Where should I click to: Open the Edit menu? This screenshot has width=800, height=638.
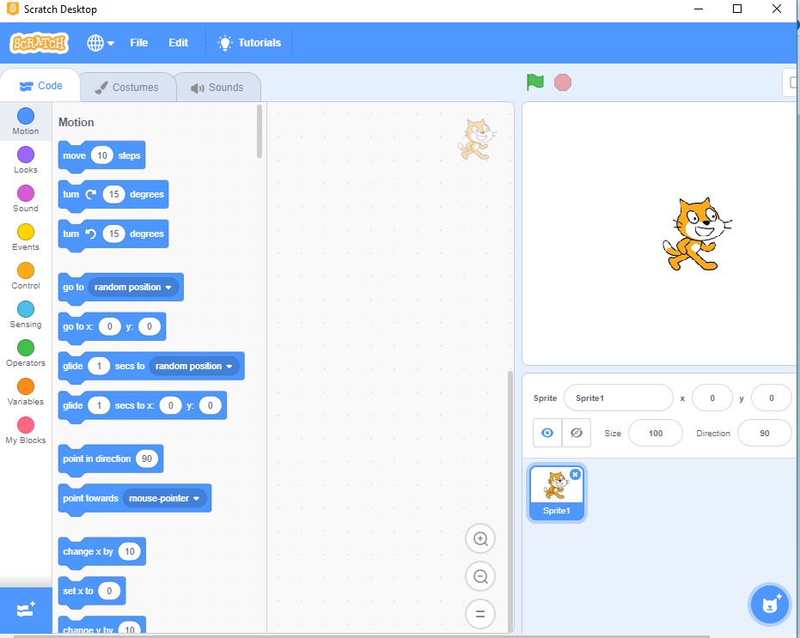coord(178,43)
